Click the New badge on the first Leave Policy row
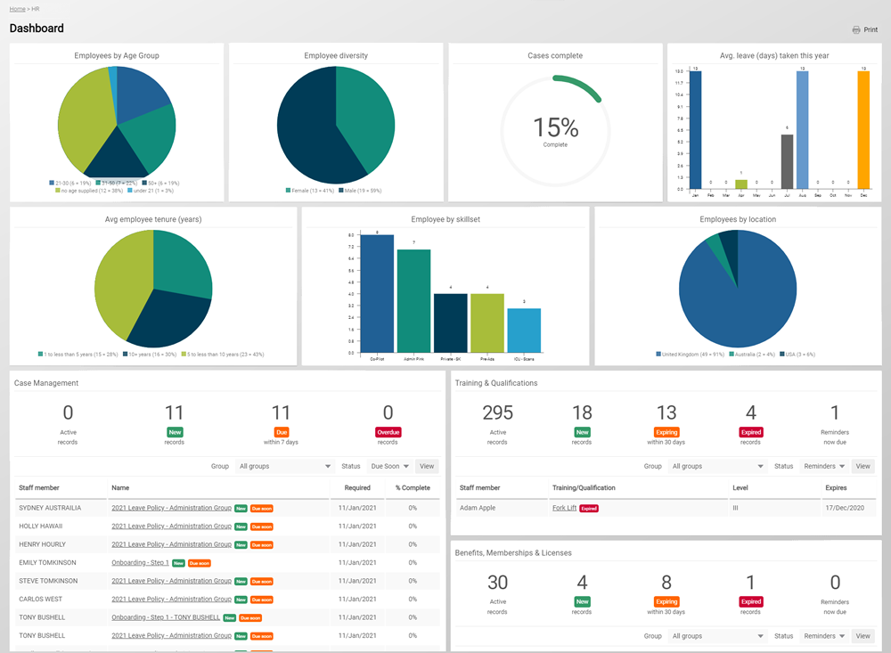The width and height of the screenshot is (891, 653). tap(240, 508)
